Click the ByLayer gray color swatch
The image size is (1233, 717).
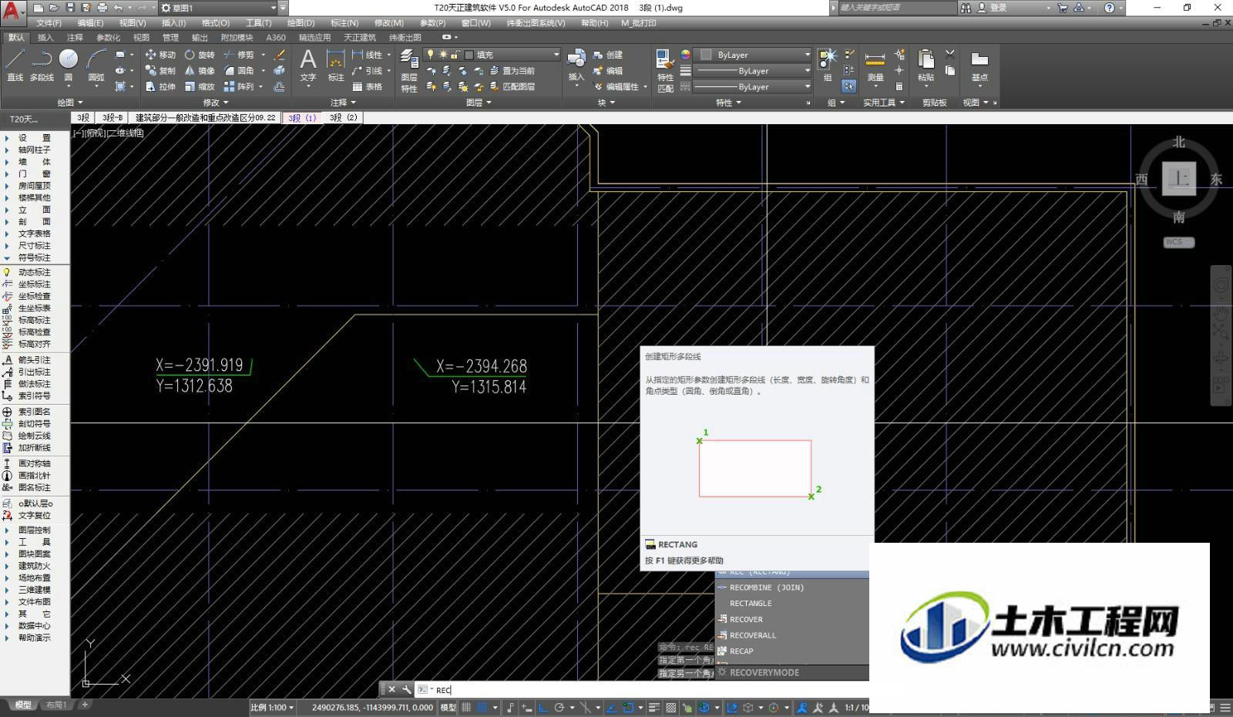pos(706,55)
